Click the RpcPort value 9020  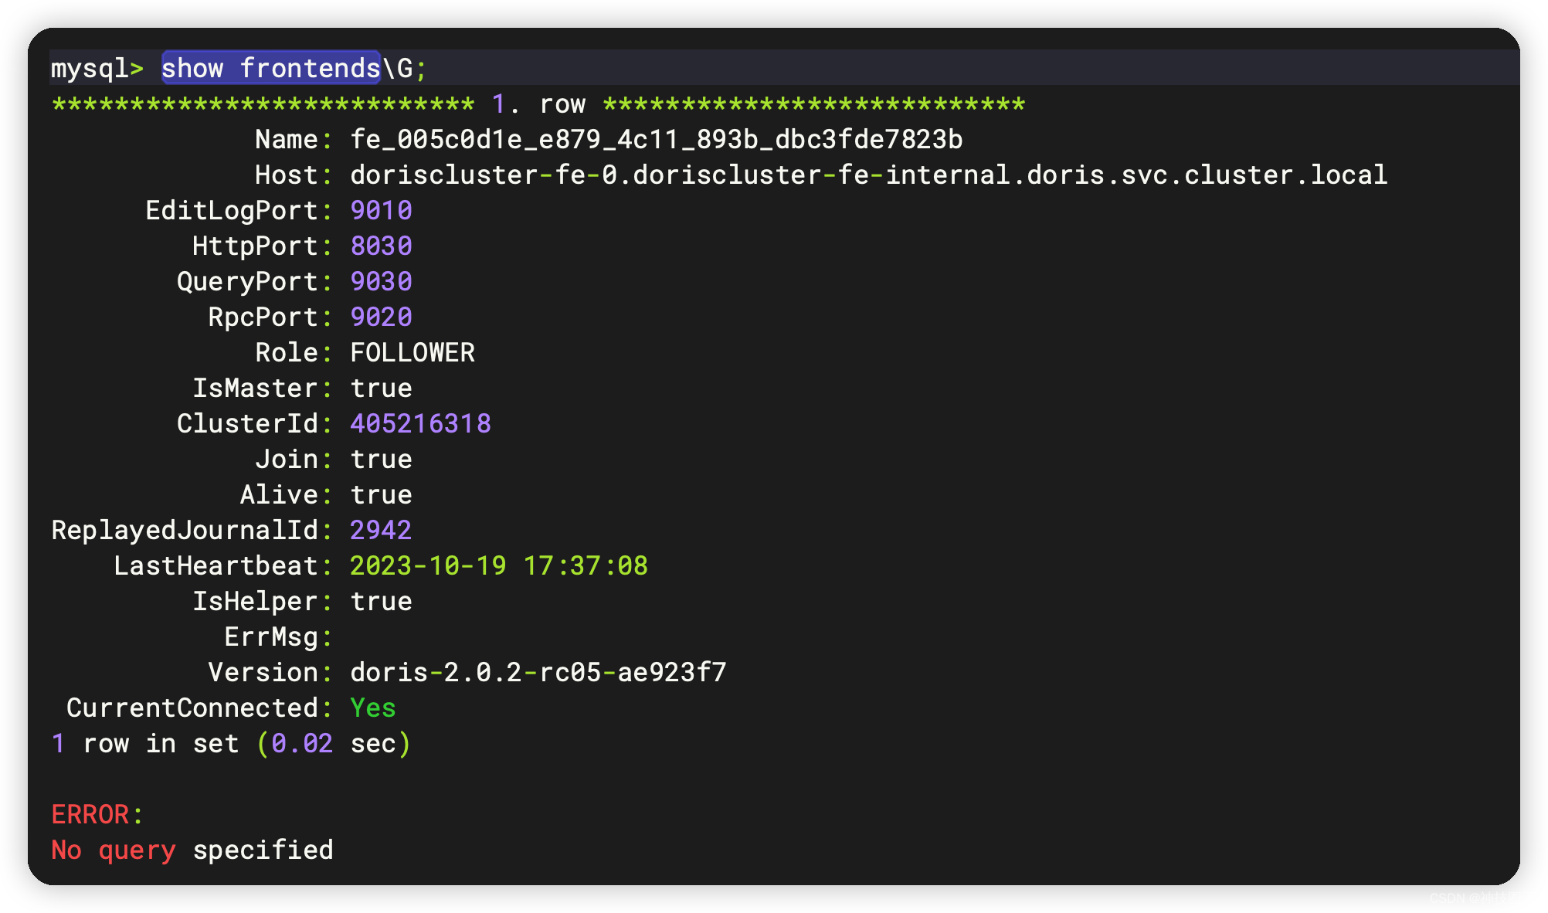380,316
